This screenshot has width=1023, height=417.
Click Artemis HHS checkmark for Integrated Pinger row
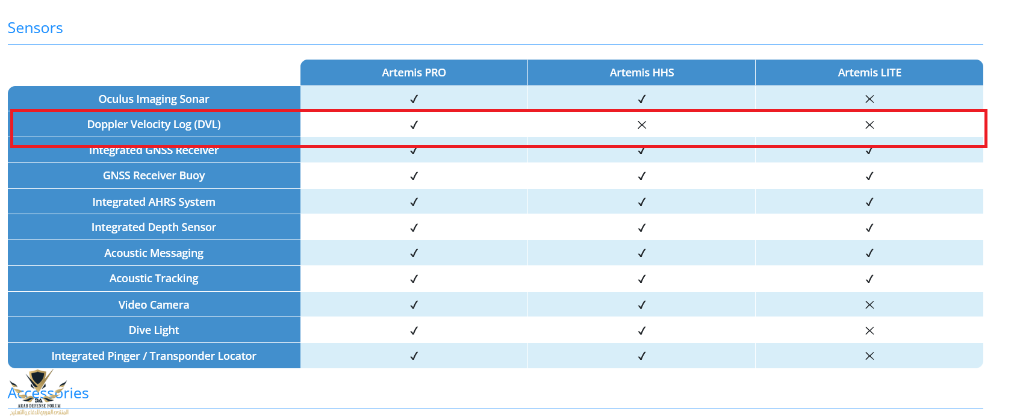pyautogui.click(x=642, y=356)
